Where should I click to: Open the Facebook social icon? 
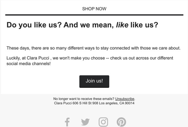67,122
